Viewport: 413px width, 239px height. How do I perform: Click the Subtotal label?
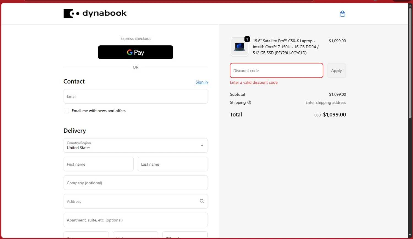237,94
